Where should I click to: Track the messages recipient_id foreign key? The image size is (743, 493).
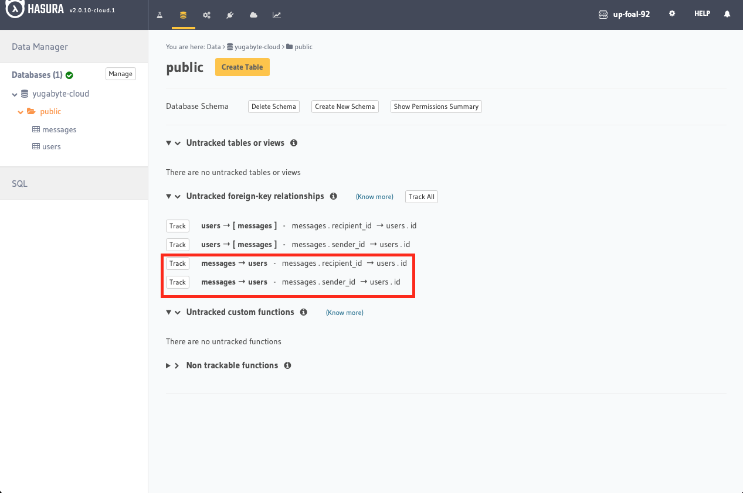tap(177, 263)
